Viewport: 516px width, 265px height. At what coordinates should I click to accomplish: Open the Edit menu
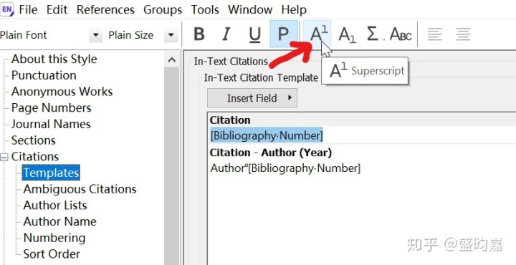click(57, 9)
